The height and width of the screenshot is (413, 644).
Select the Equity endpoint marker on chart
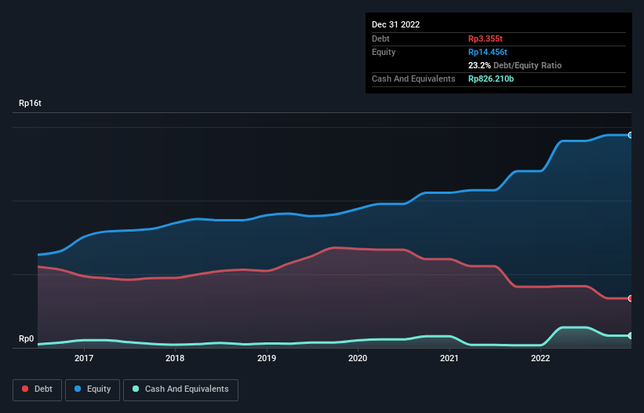tap(631, 135)
